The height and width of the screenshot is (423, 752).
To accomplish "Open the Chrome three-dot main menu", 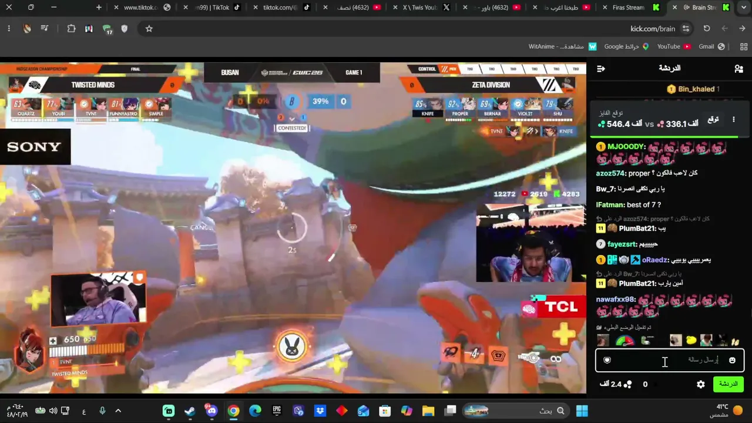I will 9,28.
